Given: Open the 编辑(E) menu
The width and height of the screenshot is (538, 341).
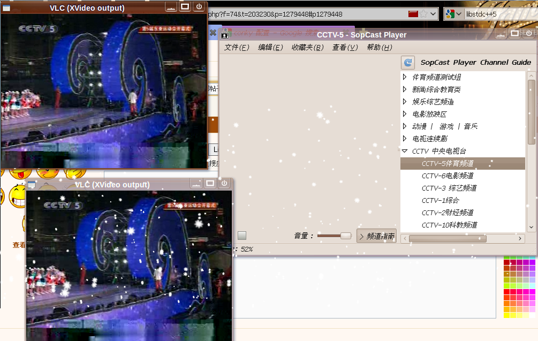Looking at the screenshot, I should [270, 47].
